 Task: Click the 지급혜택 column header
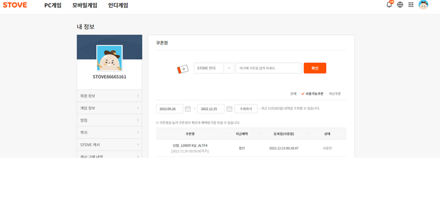(242, 134)
